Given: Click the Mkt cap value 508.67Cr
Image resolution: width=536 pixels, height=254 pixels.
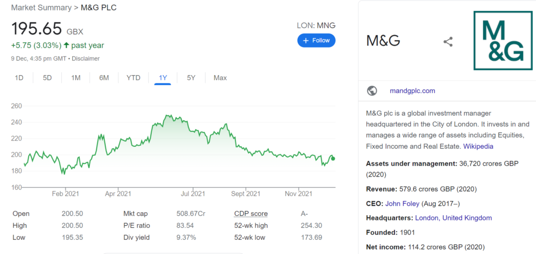Looking at the screenshot, I should pyautogui.click(x=191, y=214).
